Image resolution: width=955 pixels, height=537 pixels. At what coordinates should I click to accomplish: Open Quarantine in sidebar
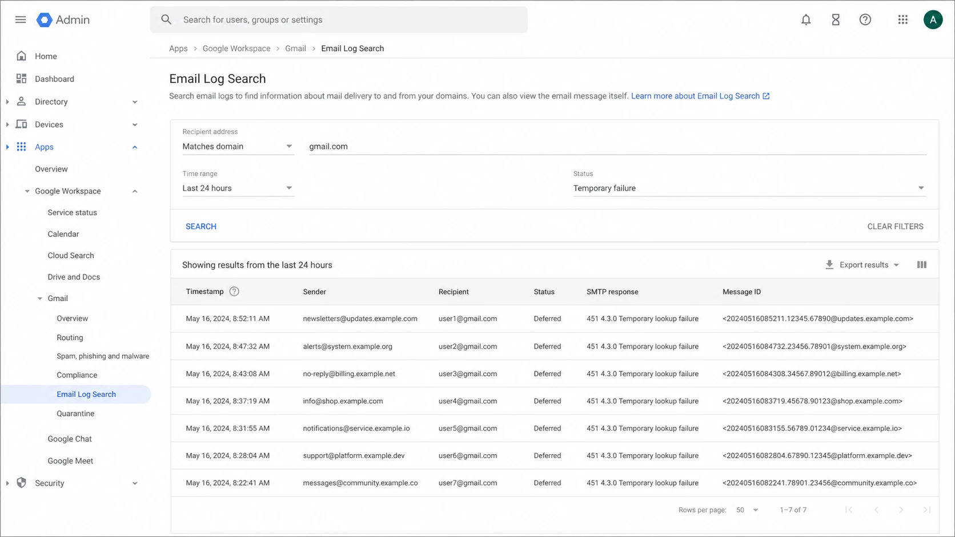(x=75, y=413)
